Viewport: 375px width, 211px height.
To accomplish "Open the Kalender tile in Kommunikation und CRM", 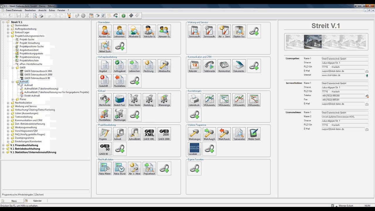I will pos(195,66).
